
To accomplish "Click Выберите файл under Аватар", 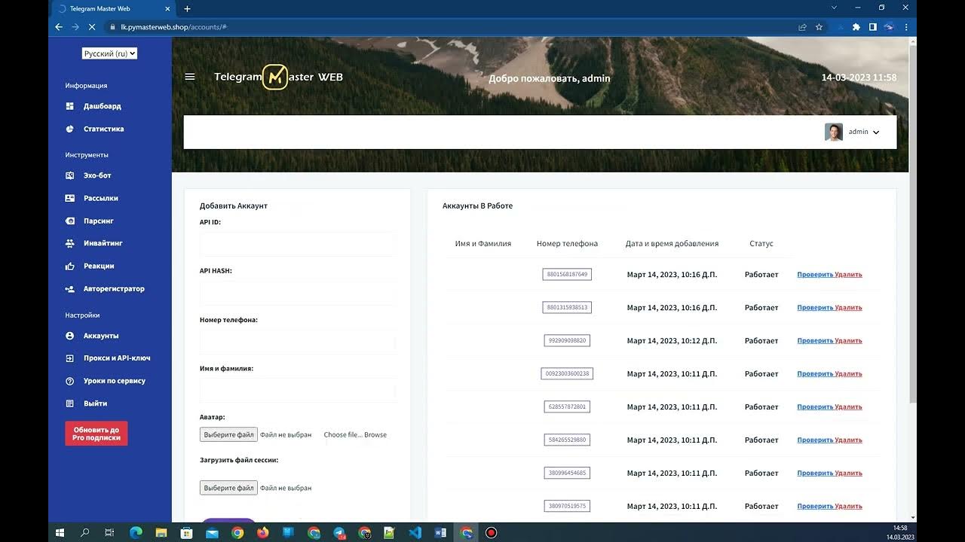I will [x=228, y=434].
